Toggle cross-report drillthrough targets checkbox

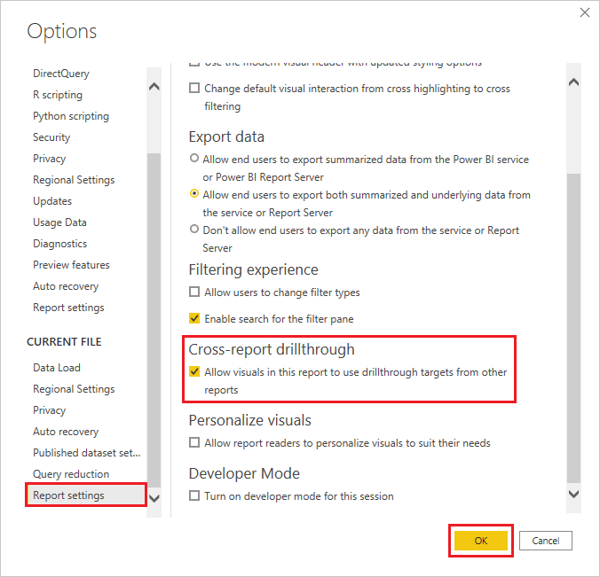(x=194, y=371)
